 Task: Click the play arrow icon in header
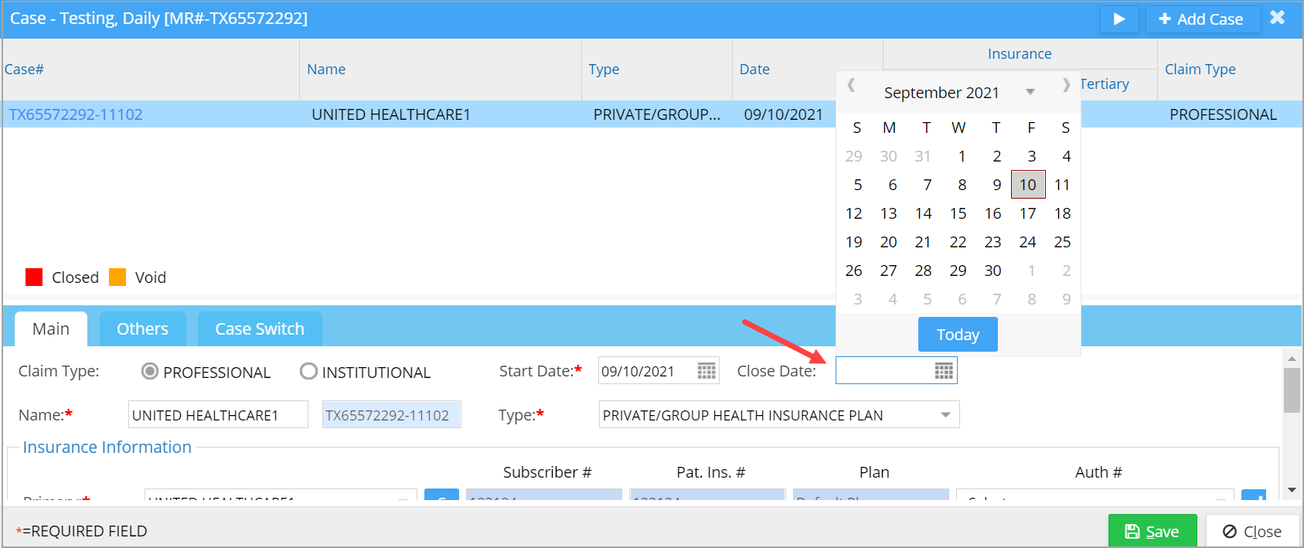pos(1118,19)
